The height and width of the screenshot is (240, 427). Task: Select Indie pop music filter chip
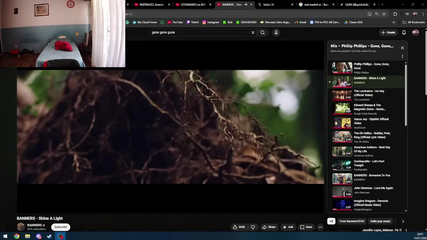(380, 221)
